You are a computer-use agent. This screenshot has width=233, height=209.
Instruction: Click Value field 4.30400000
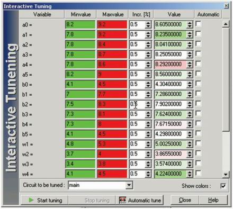171,84
